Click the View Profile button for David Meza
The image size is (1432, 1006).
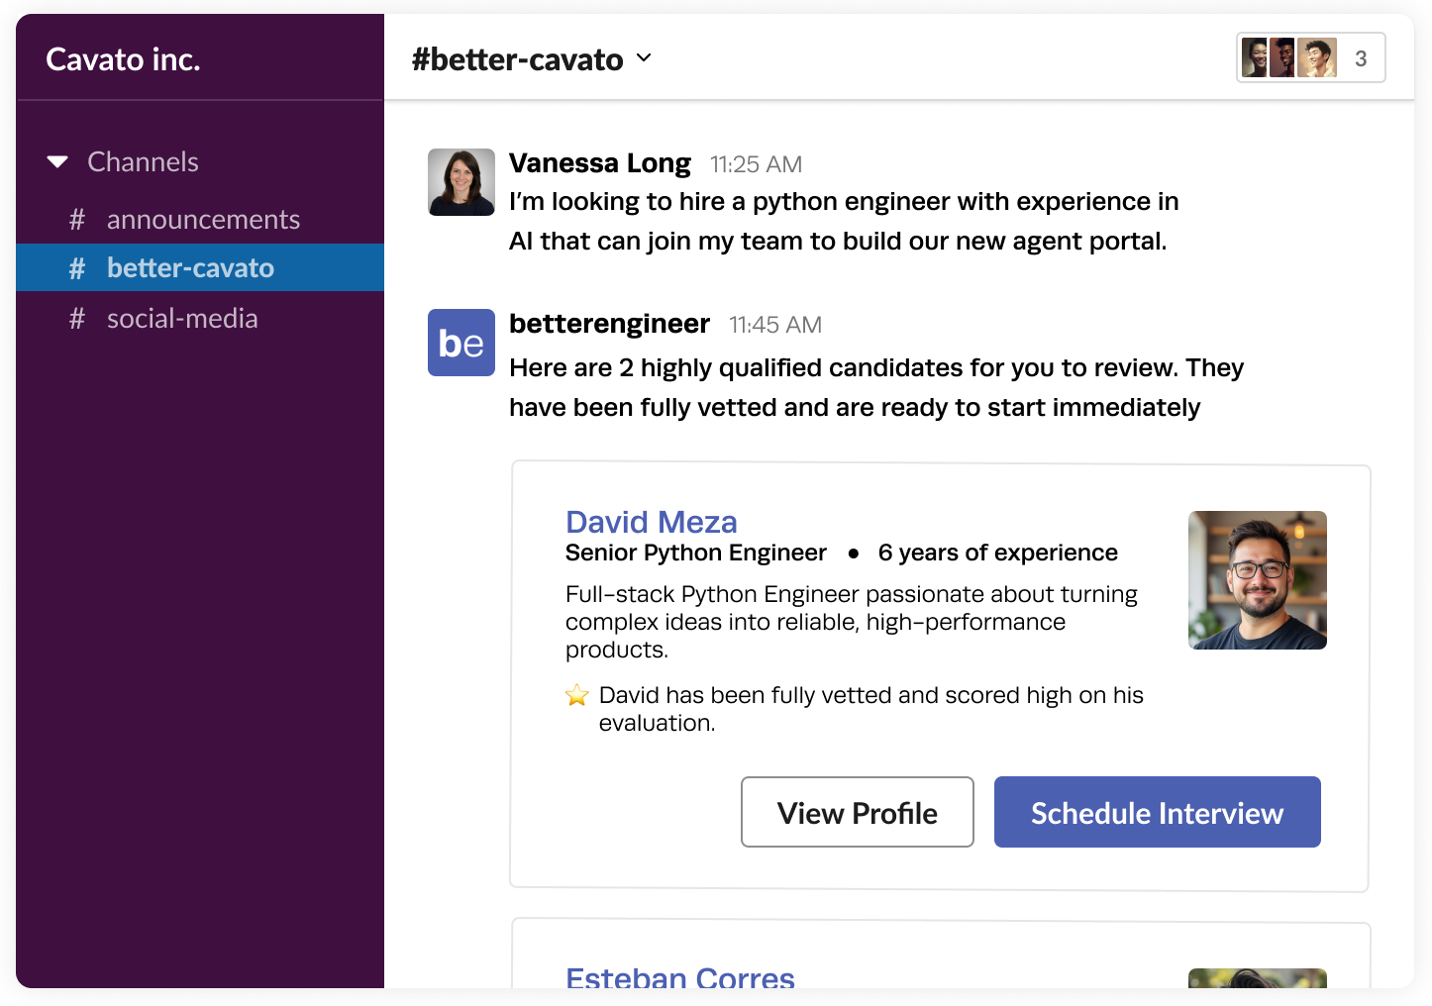857,812
